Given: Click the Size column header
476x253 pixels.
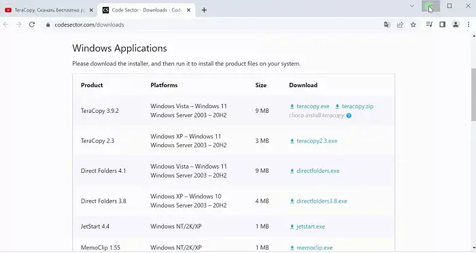Looking at the screenshot, I should 260,85.
